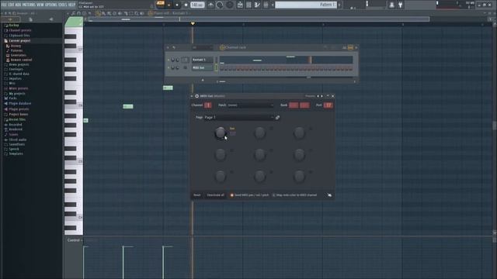The height and width of the screenshot is (279, 497).
Task: Expand Demo projects folder
Action: coord(19,64)
